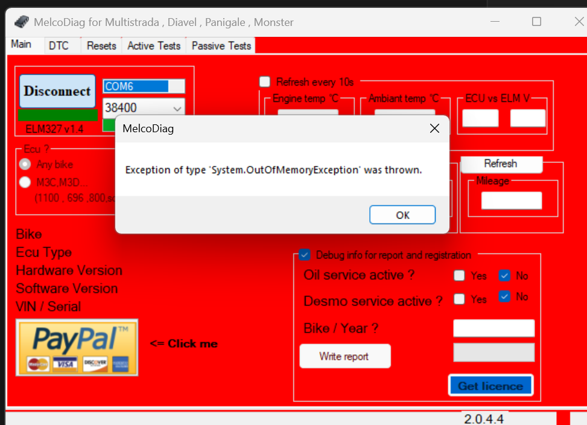Uncheck No for Oil service active
This screenshot has width=587, height=425.
504,275
